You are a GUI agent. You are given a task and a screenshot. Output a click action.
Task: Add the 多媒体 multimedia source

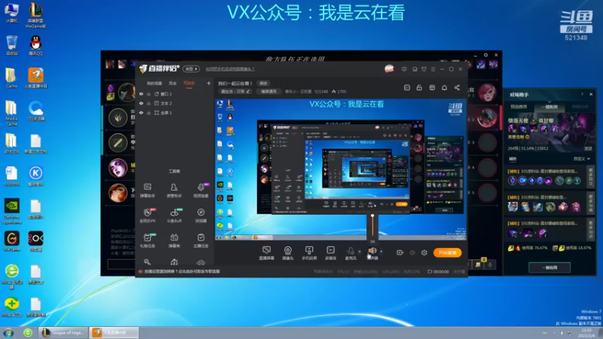(x=330, y=253)
